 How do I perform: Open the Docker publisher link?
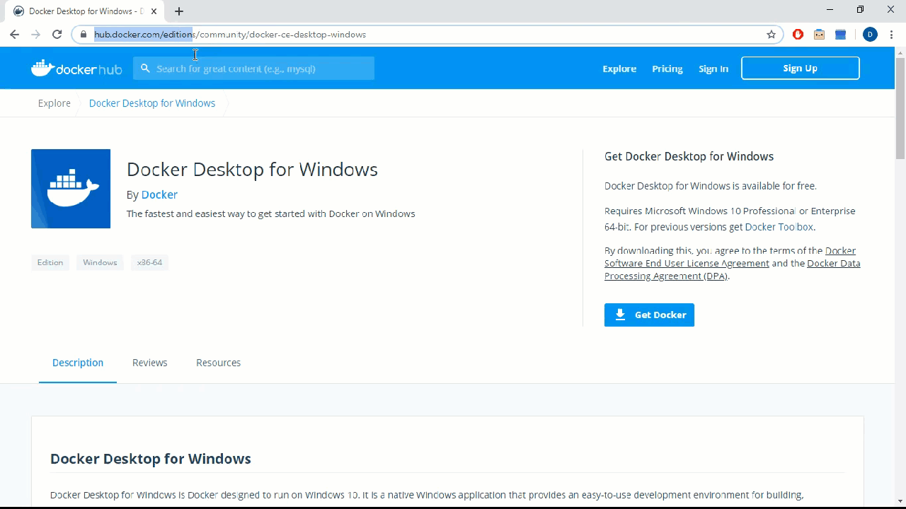point(159,194)
